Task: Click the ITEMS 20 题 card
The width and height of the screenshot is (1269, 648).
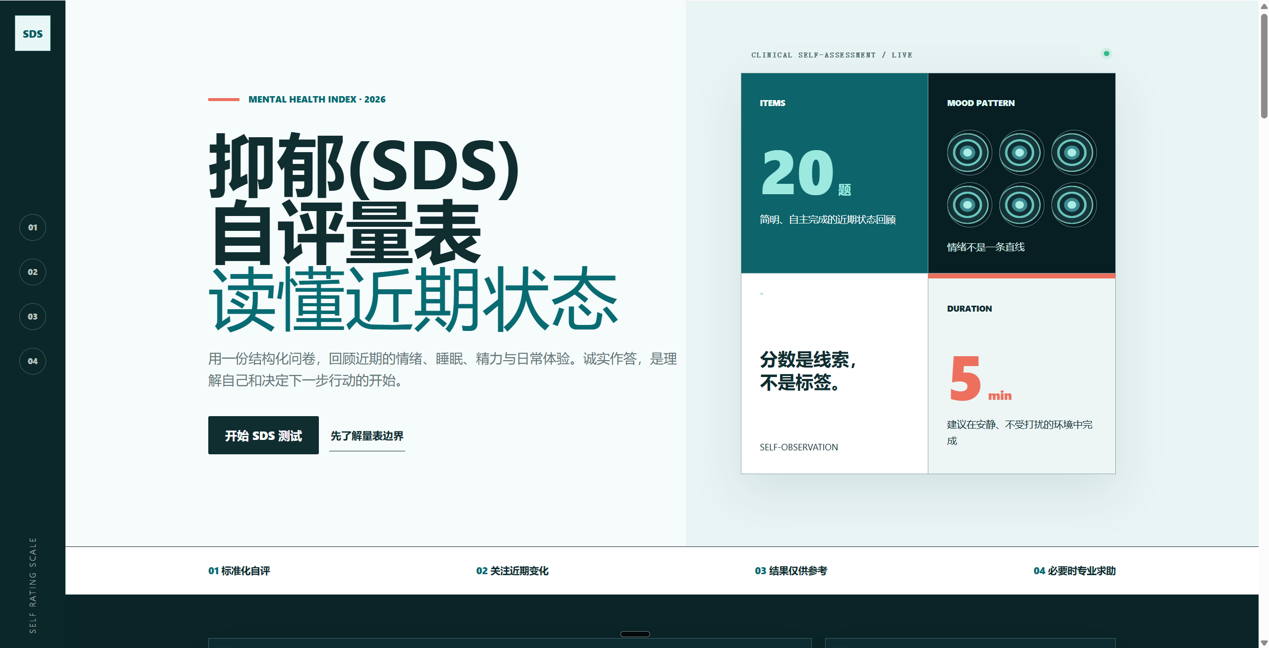Action: tap(835, 173)
